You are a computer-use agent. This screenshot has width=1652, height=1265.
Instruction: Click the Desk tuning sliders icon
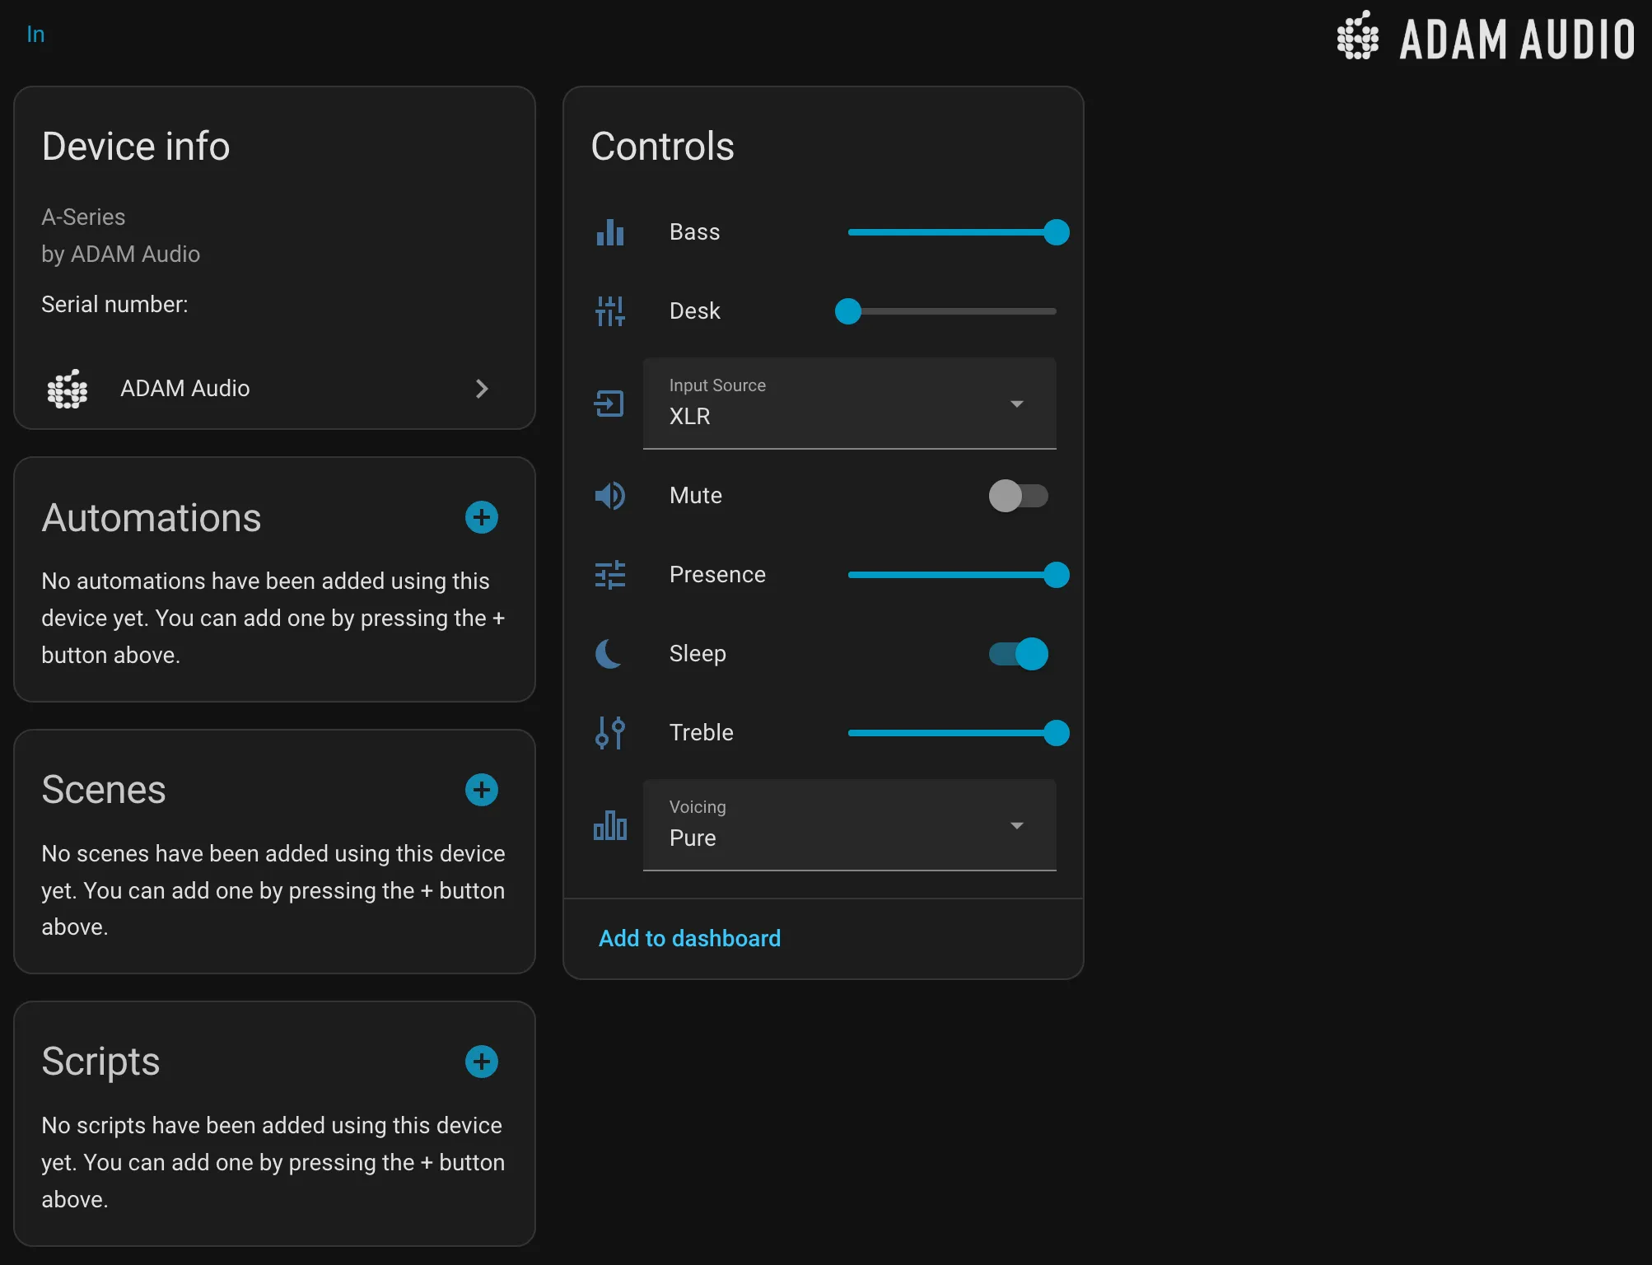pos(609,311)
